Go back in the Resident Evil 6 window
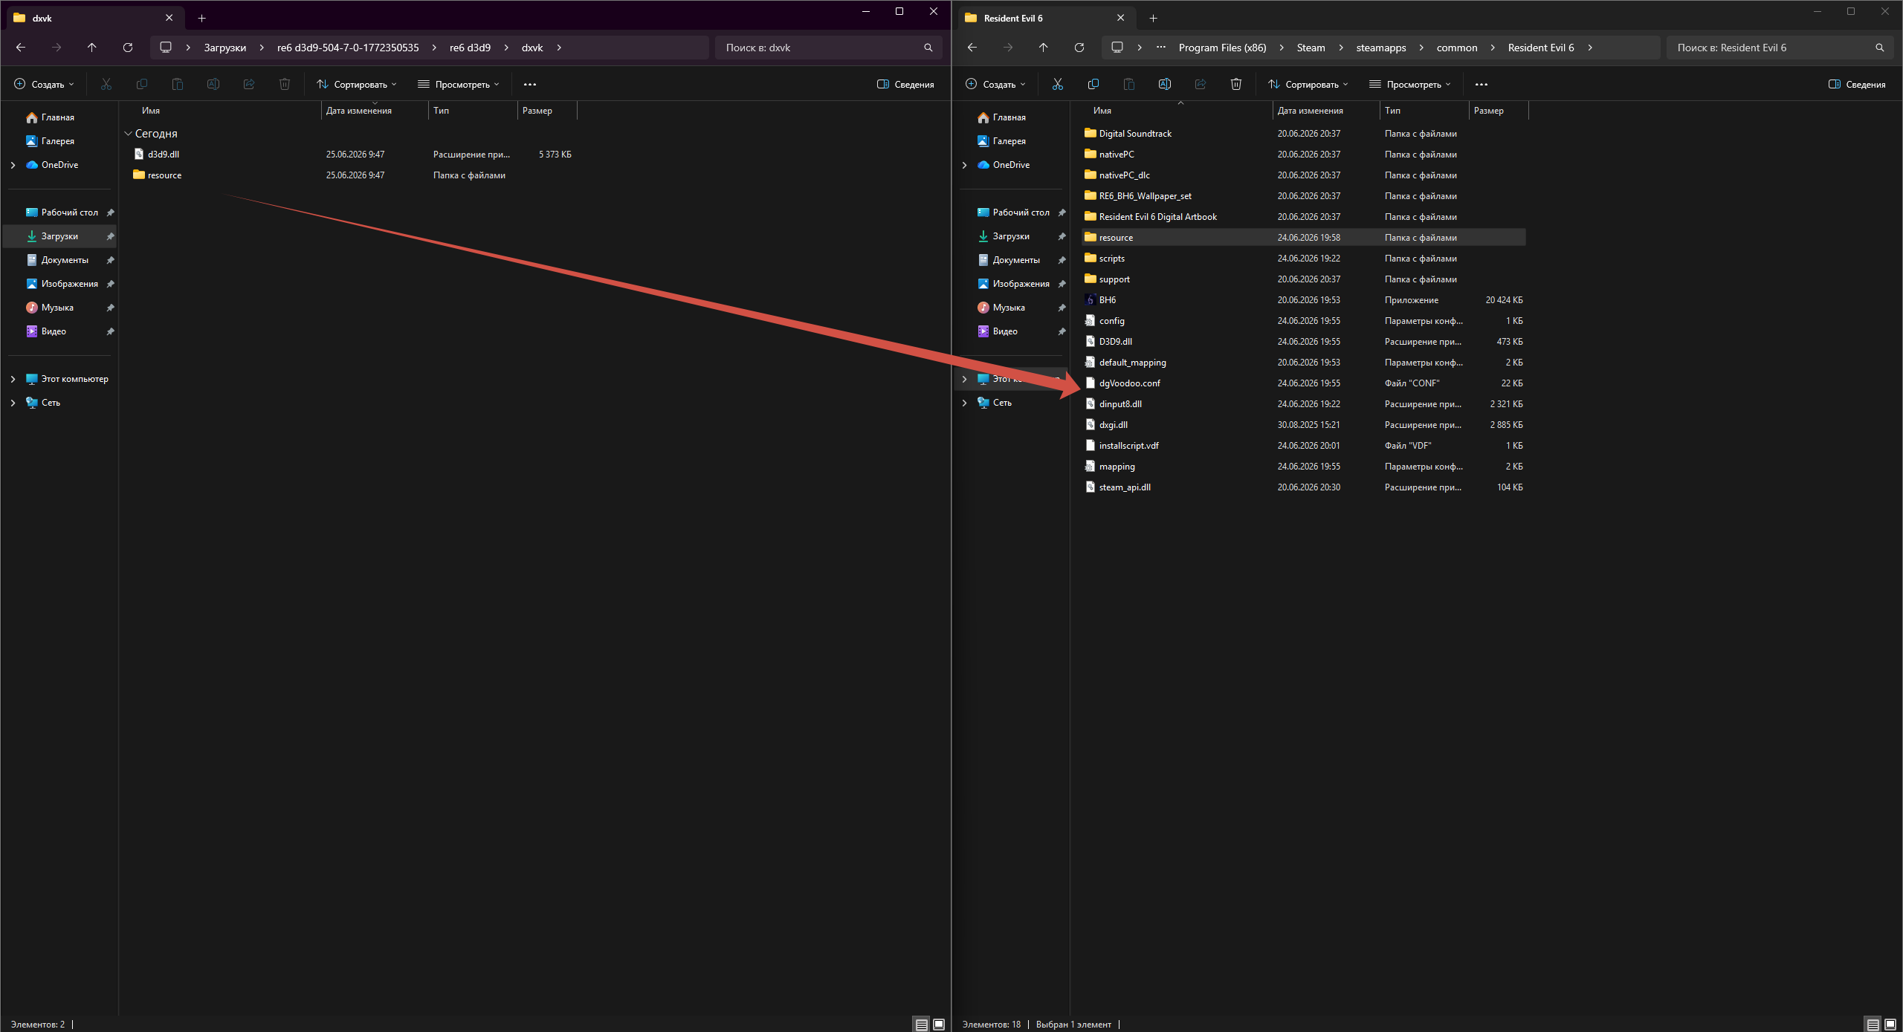This screenshot has height=1032, width=1903. (972, 48)
